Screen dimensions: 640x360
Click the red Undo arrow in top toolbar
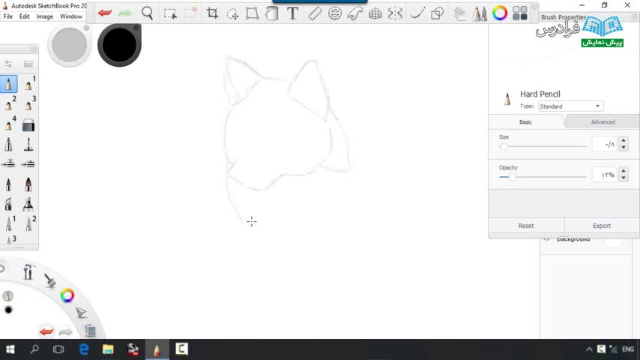(105, 13)
